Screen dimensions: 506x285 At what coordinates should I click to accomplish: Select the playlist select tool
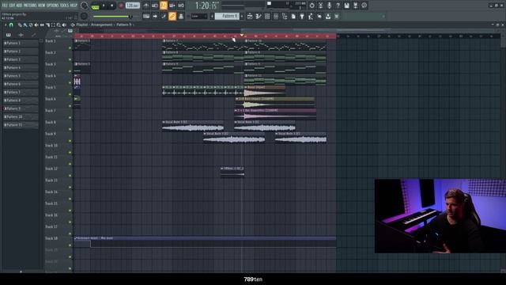[x=53, y=25]
